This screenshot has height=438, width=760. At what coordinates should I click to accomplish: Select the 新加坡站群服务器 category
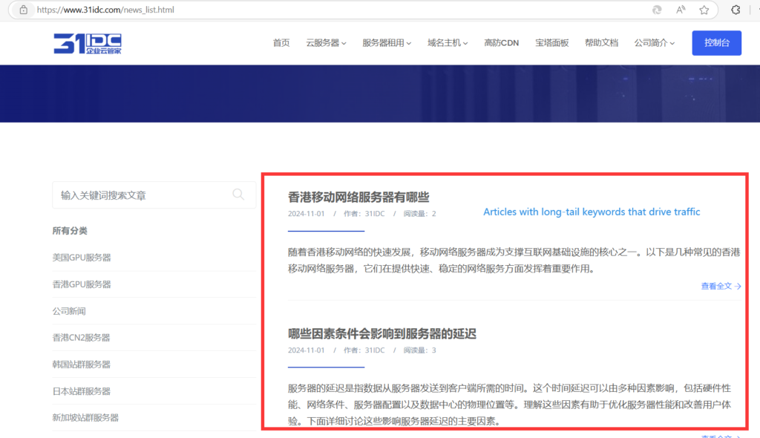[x=85, y=418]
